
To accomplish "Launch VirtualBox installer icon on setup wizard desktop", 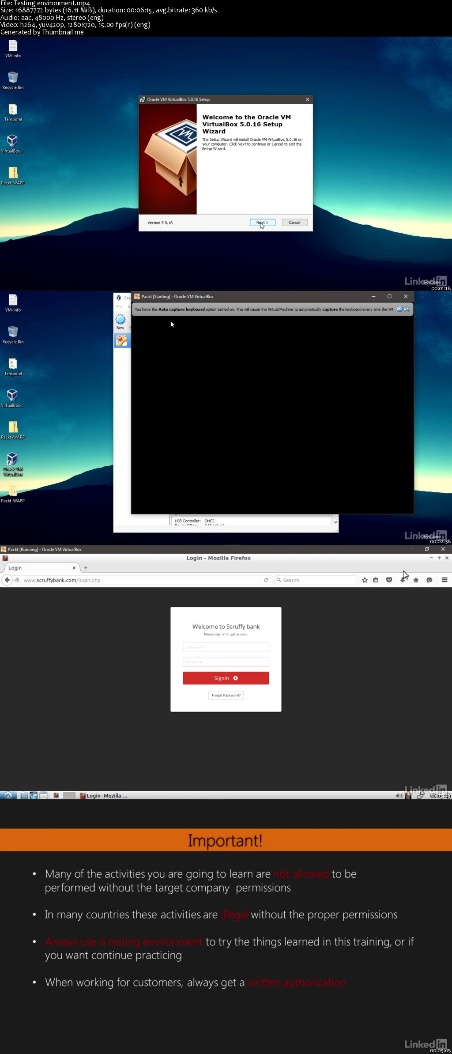I will 13,144.
